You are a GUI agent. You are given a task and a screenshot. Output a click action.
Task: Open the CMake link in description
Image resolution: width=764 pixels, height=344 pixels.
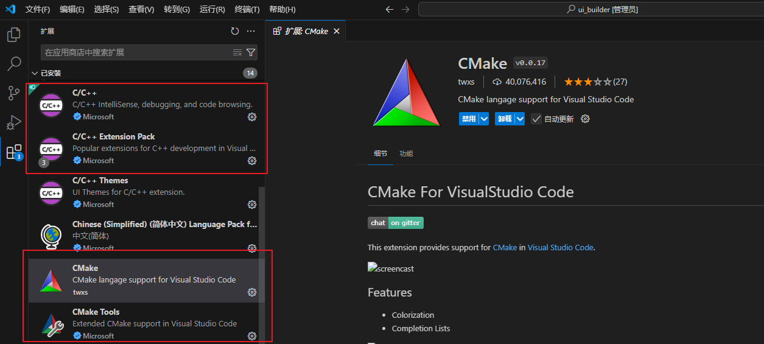point(505,248)
